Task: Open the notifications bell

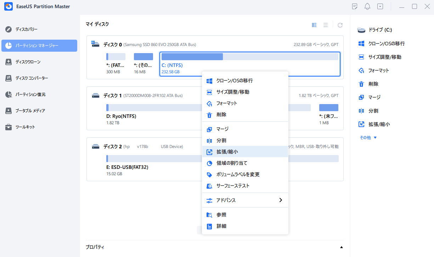Action: click(x=367, y=6)
